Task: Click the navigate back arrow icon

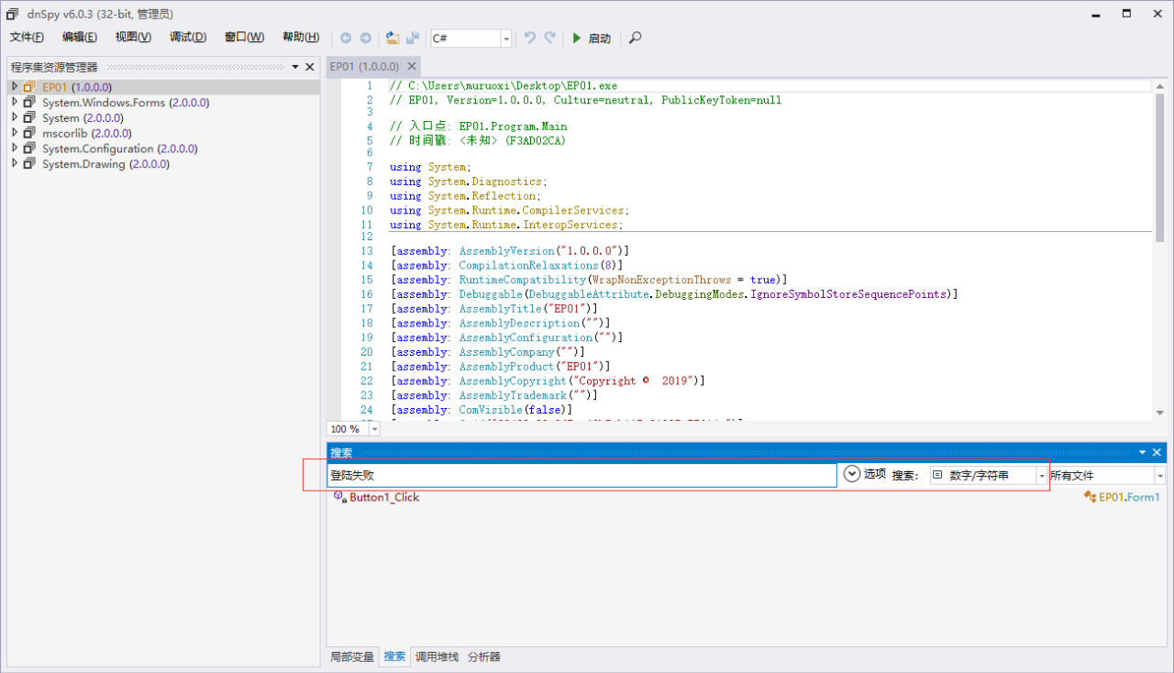Action: pos(346,39)
